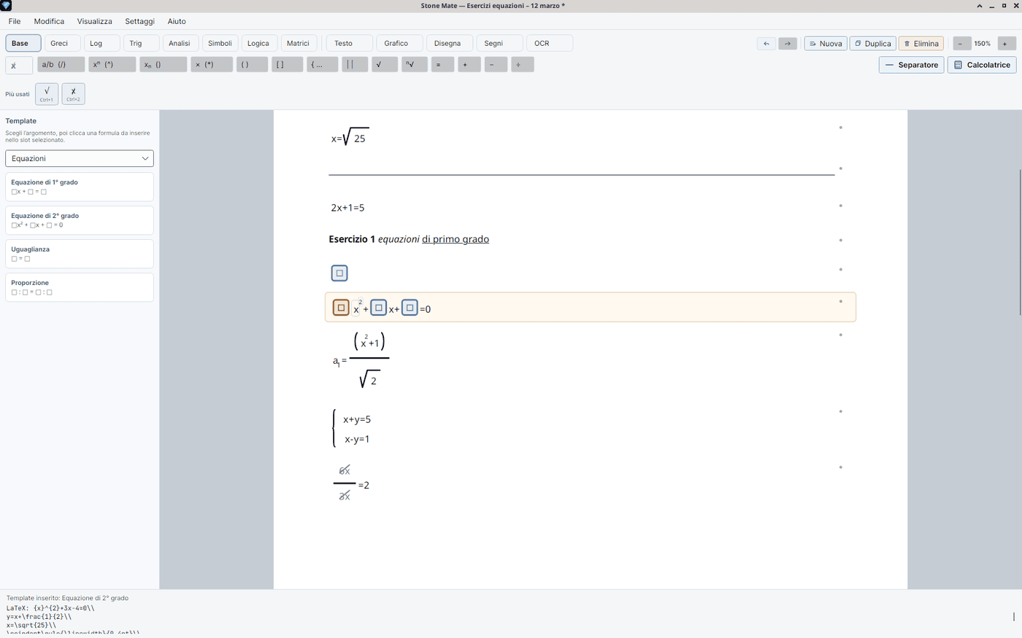Screen dimensions: 1022x638
Task: Insert a division sign from the symbol row
Action: (523, 65)
